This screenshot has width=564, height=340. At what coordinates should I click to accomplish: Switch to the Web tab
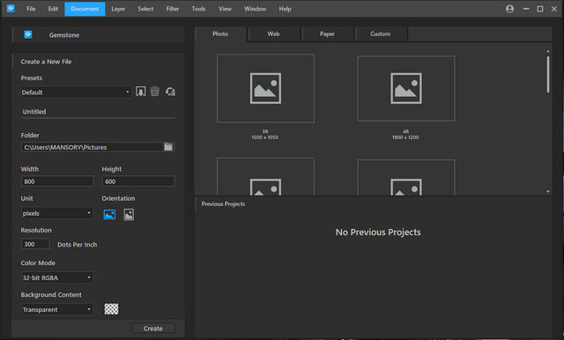pos(274,34)
